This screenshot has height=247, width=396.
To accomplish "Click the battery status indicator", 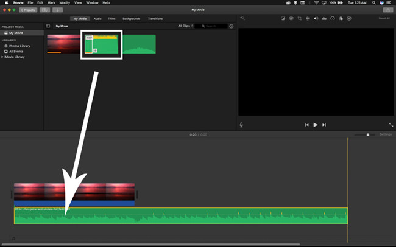I will click(336, 3).
